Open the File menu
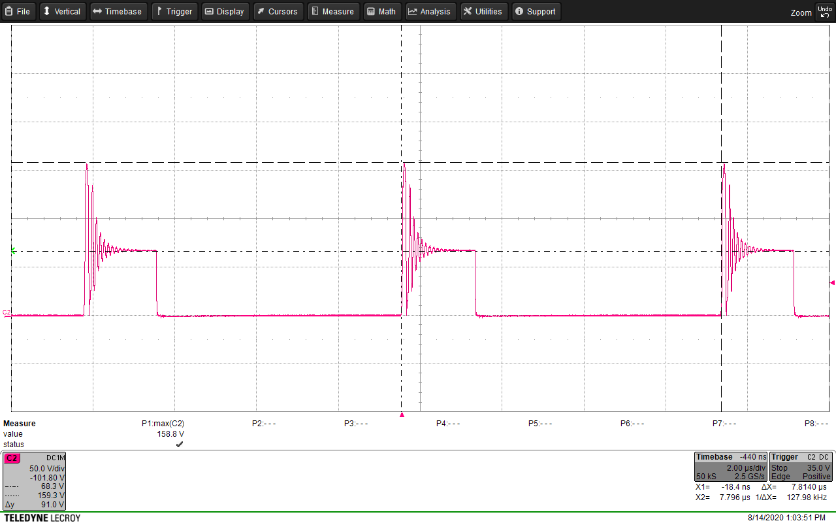Image resolution: width=836 pixels, height=523 pixels. pyautogui.click(x=18, y=11)
